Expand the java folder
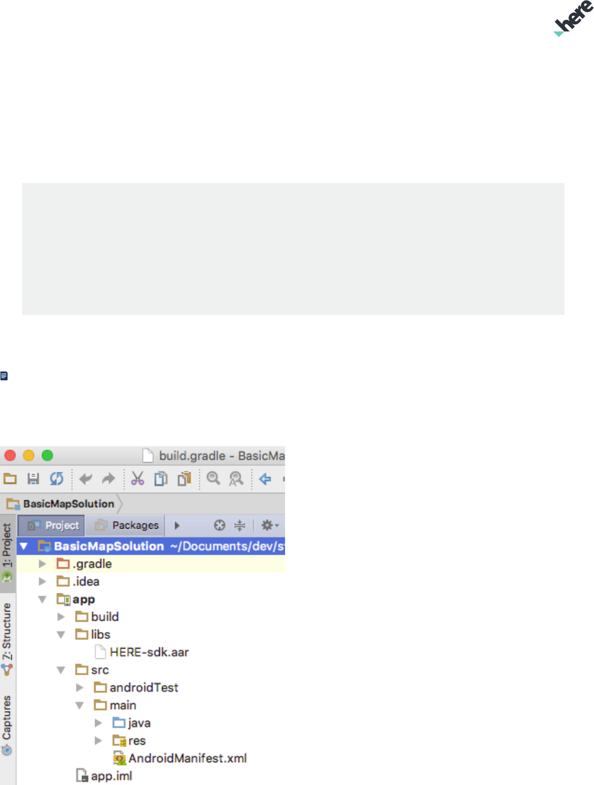Viewport: 594px width, 785px height. click(x=98, y=722)
